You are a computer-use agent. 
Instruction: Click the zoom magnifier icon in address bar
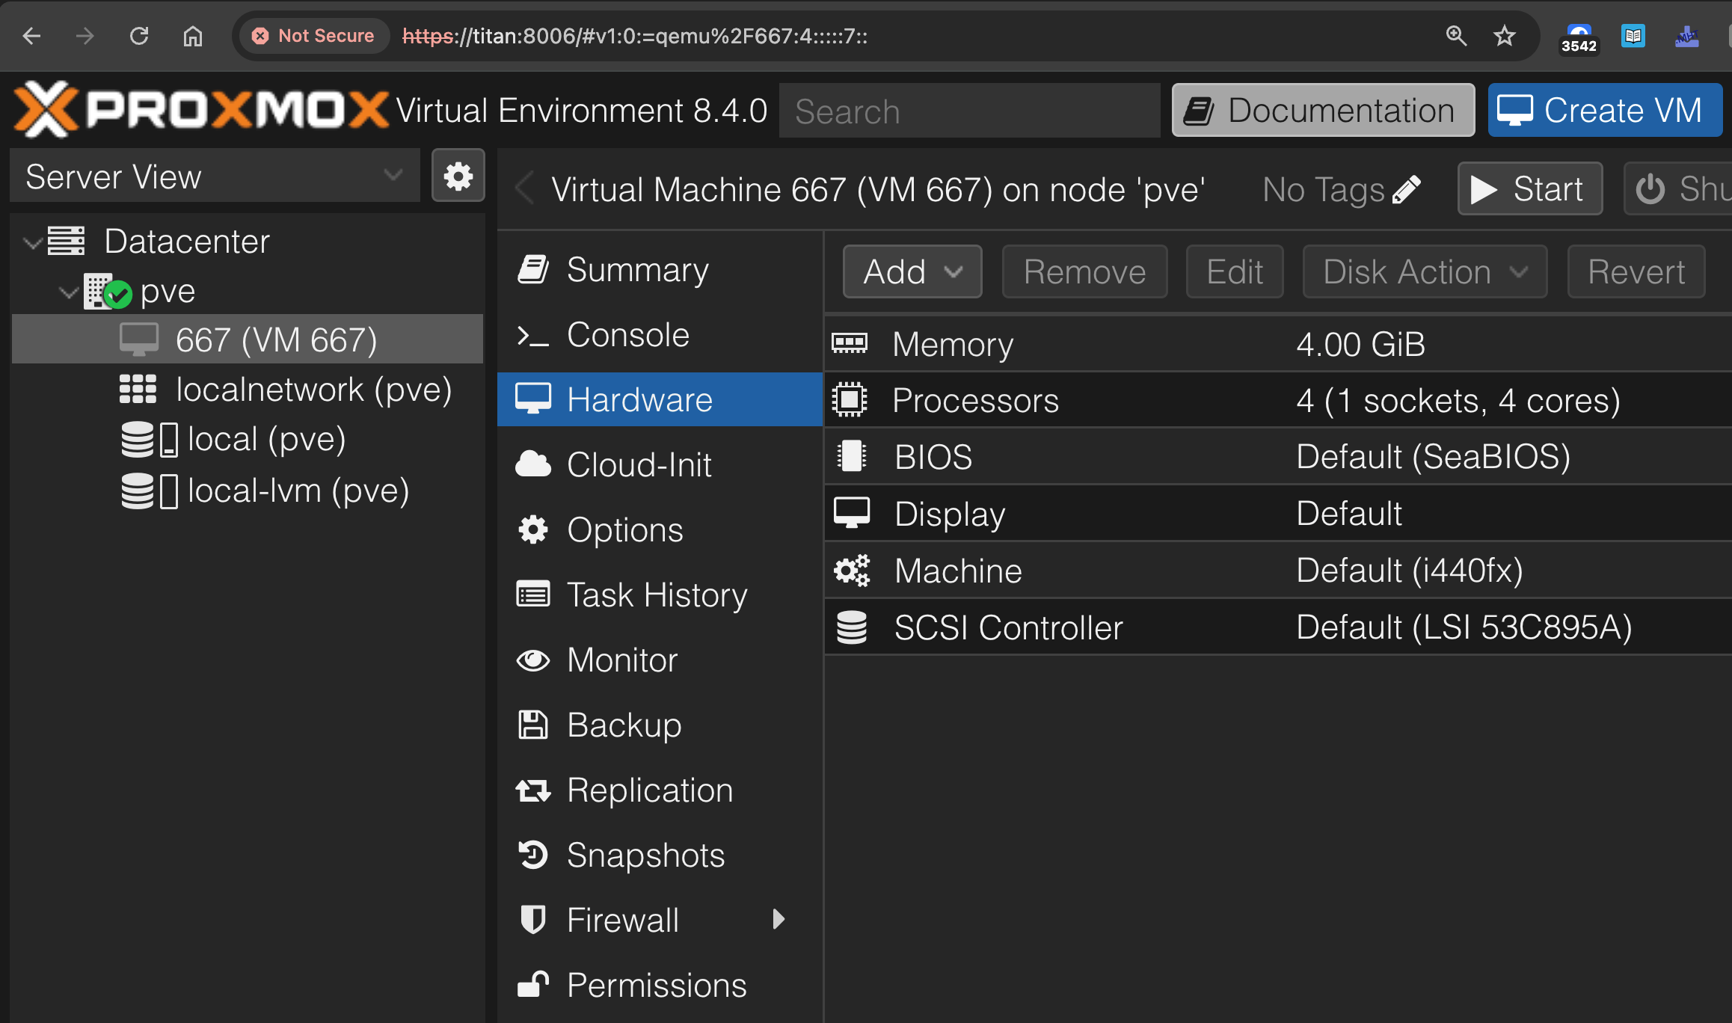(1456, 35)
